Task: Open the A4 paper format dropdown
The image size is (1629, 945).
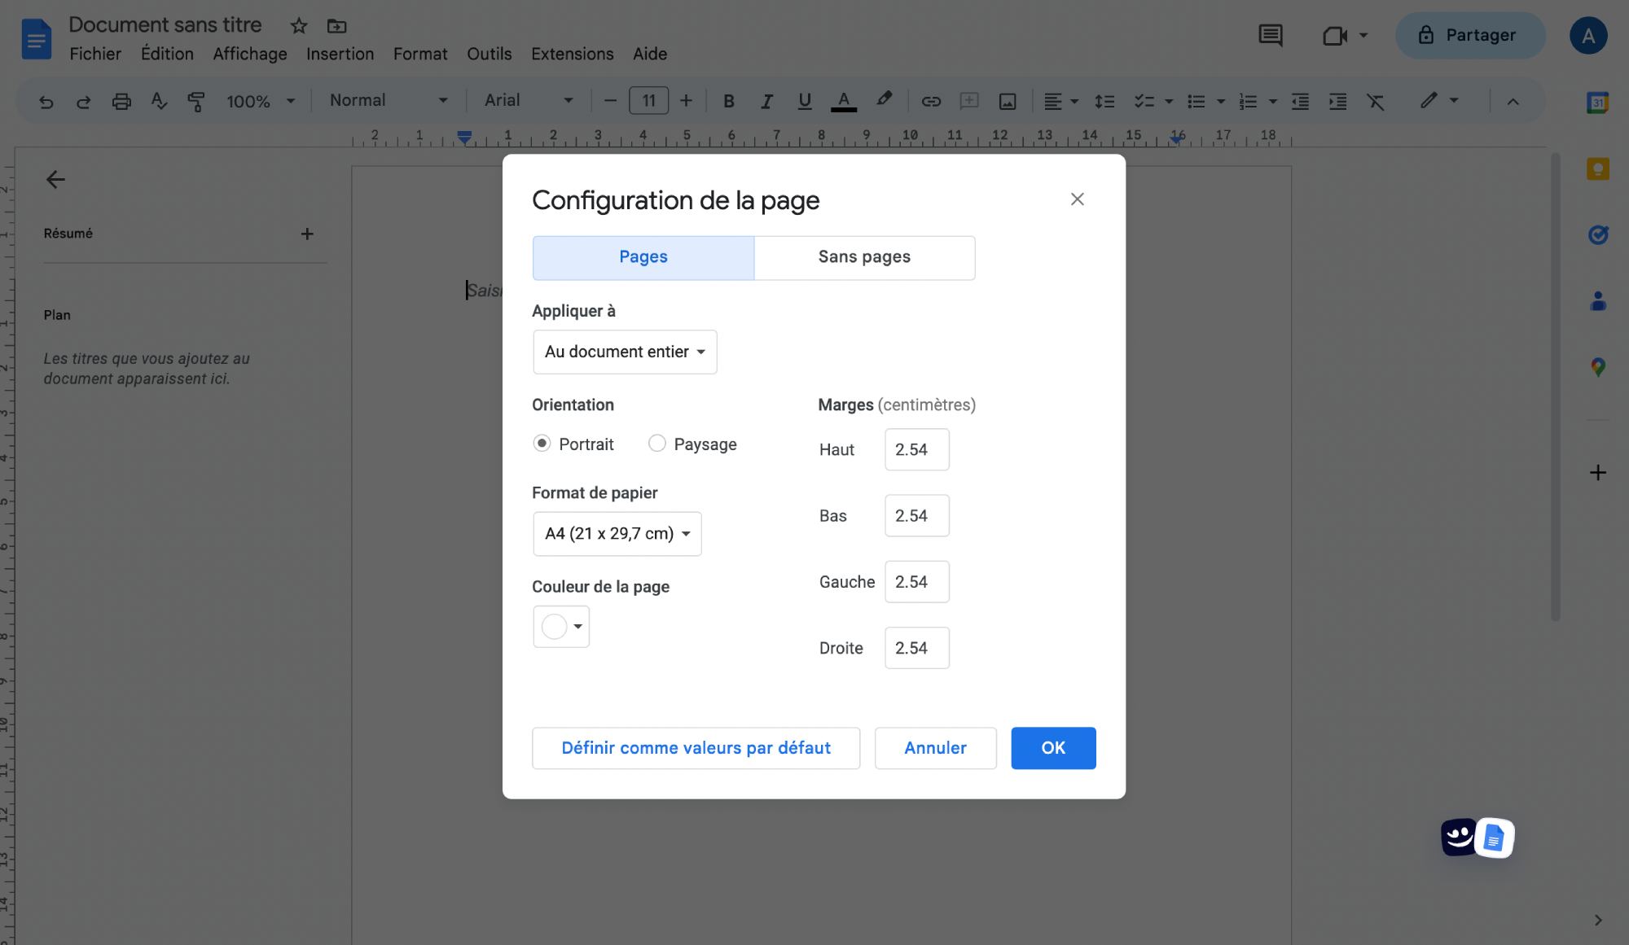Action: 617,534
